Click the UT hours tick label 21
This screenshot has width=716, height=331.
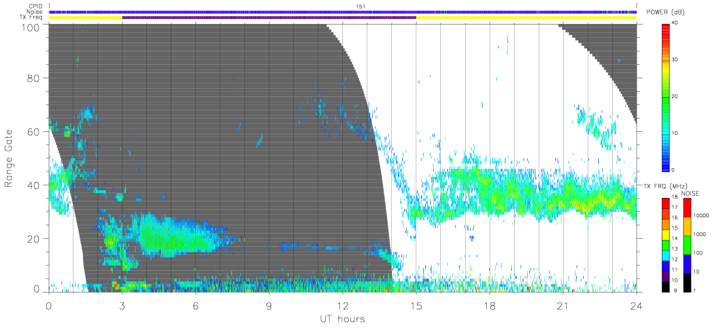563,305
